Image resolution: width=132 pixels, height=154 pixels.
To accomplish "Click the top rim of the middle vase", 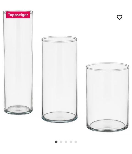I will 59,39.
